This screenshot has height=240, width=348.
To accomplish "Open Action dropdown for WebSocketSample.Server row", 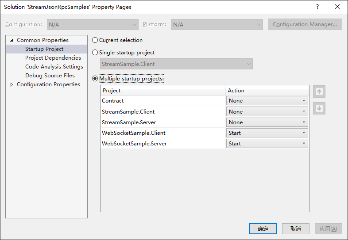I will (267, 144).
